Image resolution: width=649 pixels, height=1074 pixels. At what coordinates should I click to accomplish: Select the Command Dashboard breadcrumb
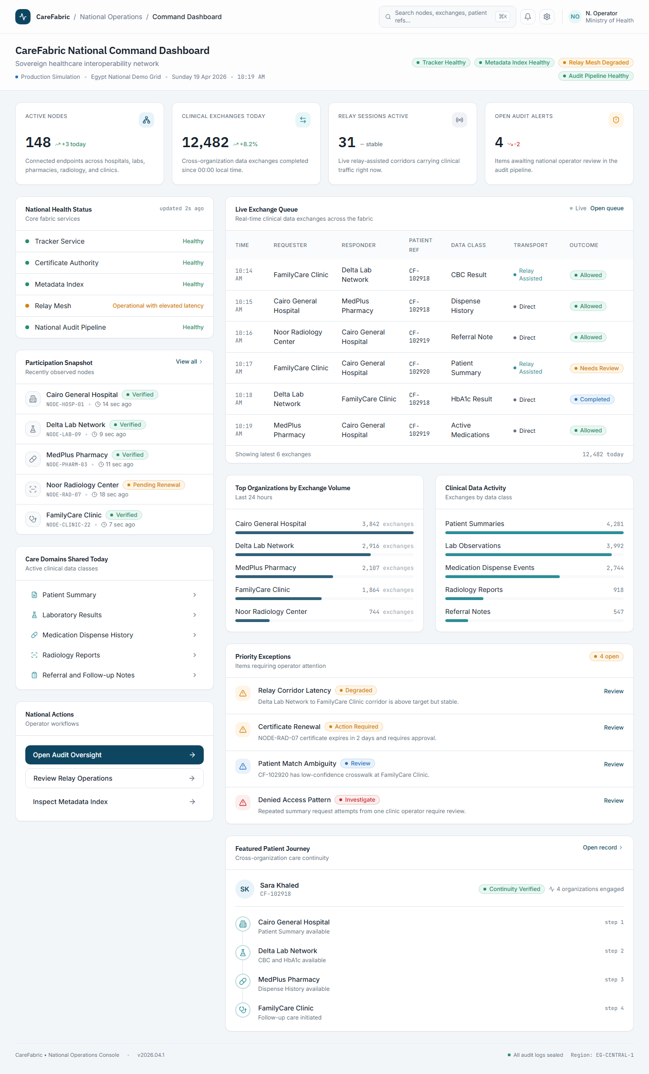187,17
